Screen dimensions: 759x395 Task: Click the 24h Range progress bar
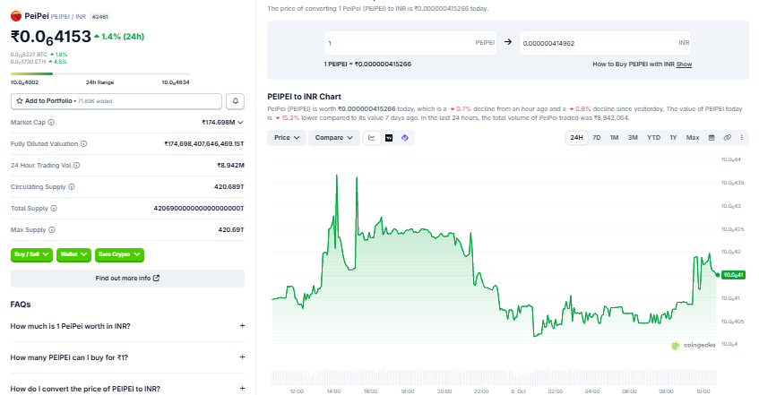pyautogui.click(x=100, y=74)
